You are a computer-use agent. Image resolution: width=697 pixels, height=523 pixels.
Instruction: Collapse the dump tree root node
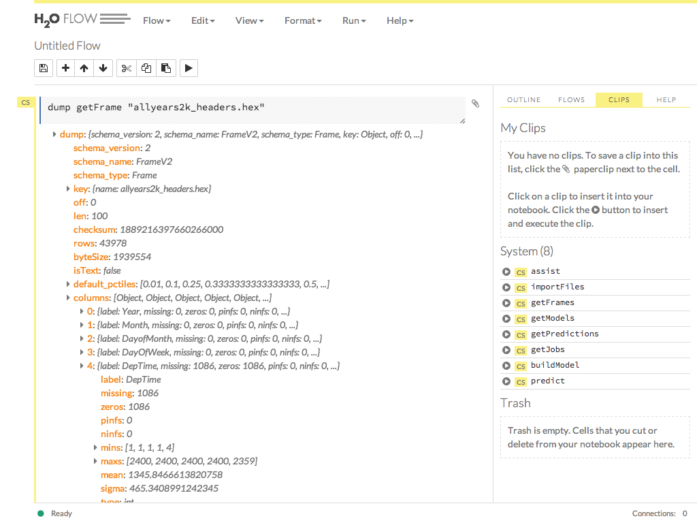coord(54,135)
